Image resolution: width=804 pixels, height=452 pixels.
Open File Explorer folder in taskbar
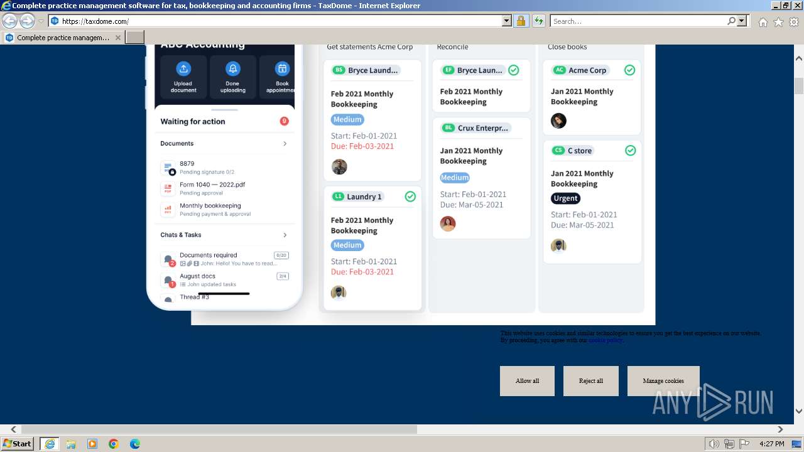click(x=71, y=444)
